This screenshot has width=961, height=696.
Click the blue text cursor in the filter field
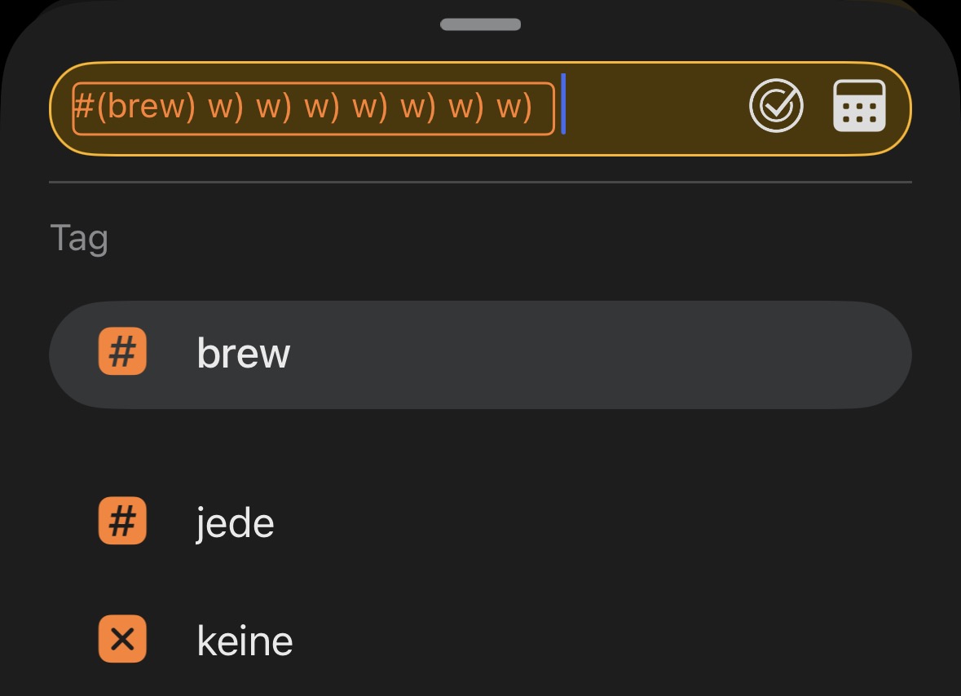563,104
